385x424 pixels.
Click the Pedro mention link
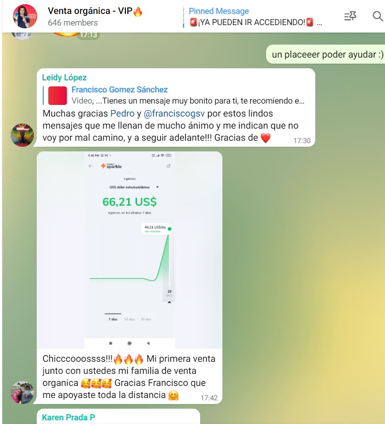123,113
